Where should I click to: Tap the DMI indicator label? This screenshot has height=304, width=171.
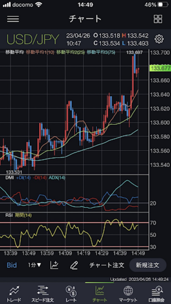10,178
